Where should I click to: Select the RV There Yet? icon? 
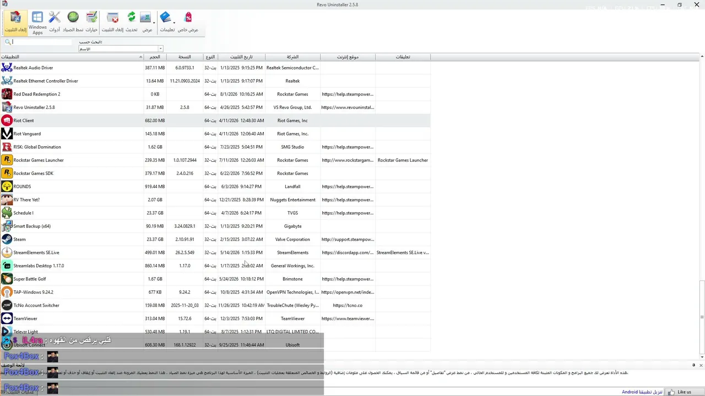pos(7,200)
